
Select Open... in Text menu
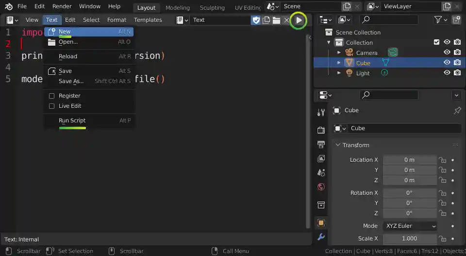89,42
